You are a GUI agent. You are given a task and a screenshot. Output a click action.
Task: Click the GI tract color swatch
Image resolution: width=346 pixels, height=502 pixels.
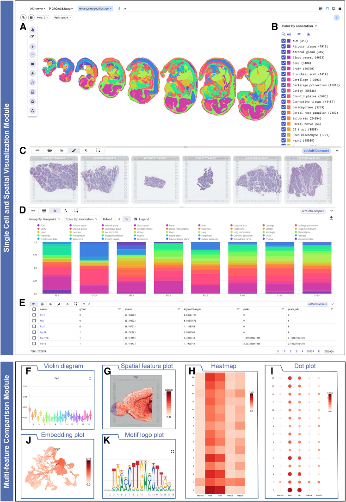pos(289,129)
